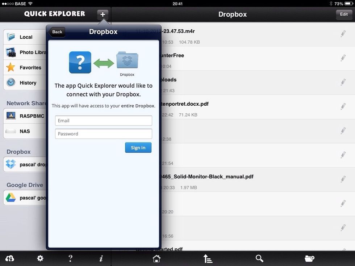Open help via the question mark icon

[70, 258]
